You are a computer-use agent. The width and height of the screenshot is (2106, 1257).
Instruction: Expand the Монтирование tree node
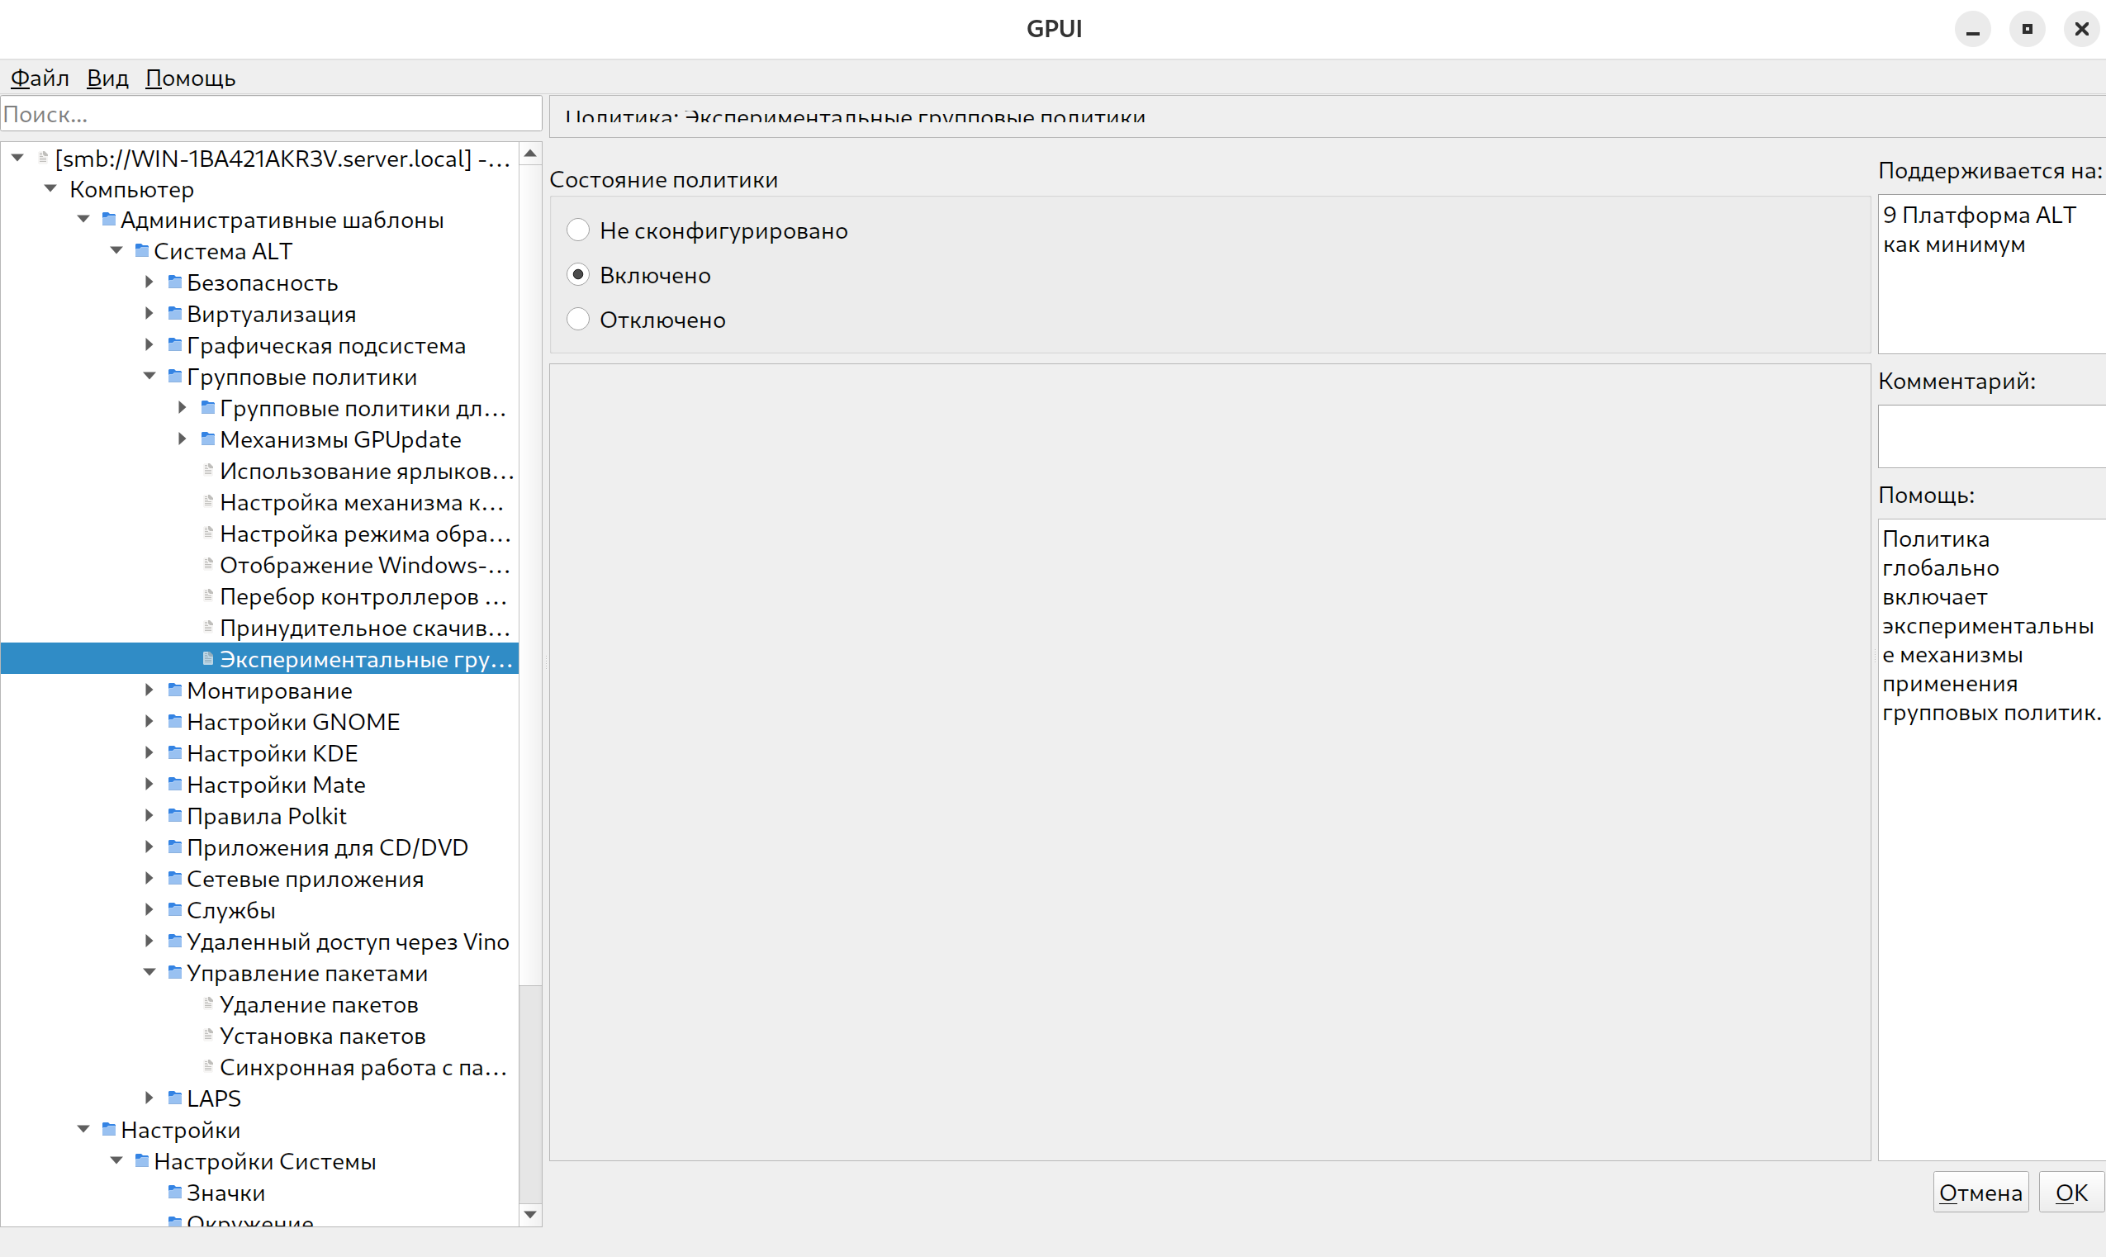click(149, 690)
